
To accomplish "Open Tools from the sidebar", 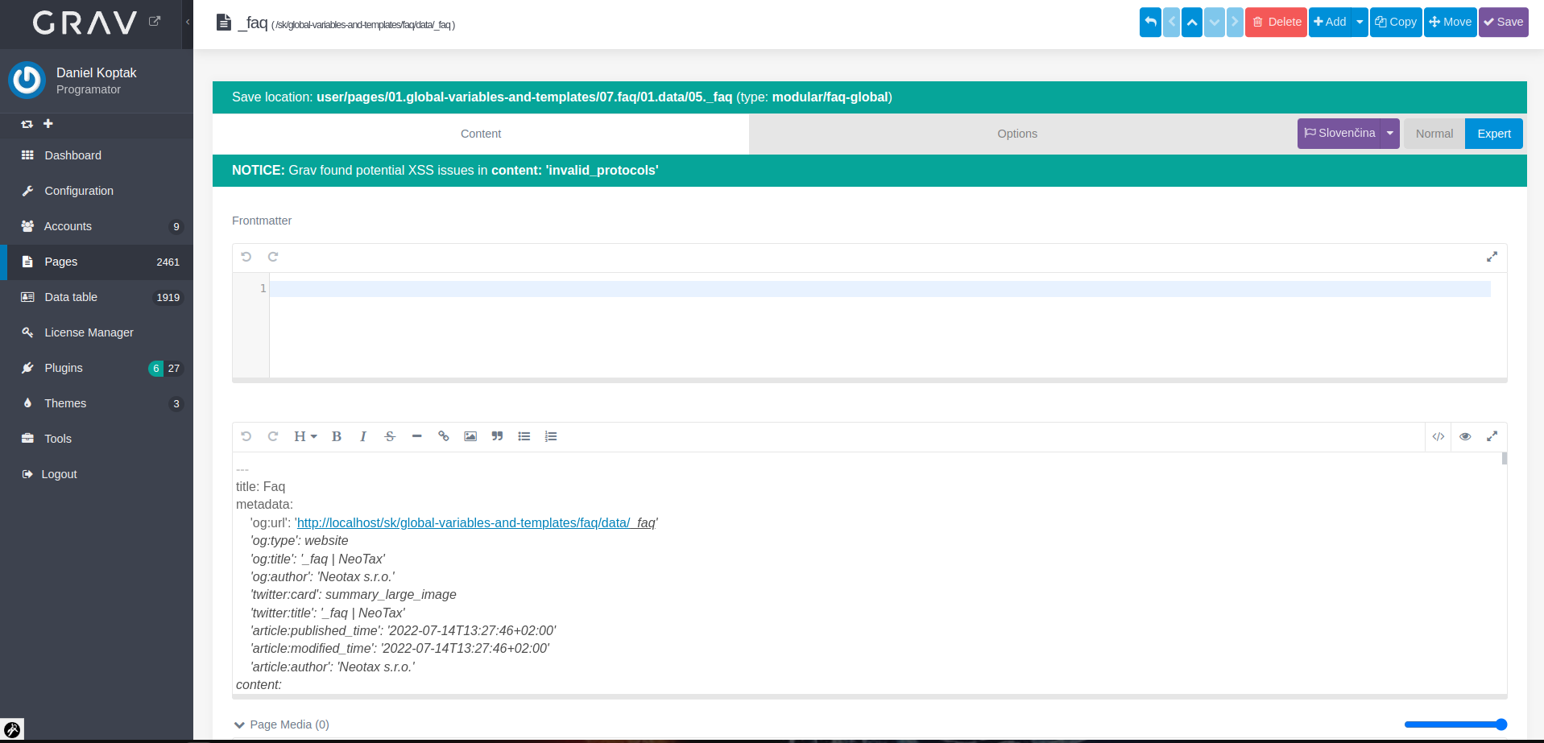I will pyautogui.click(x=97, y=439).
